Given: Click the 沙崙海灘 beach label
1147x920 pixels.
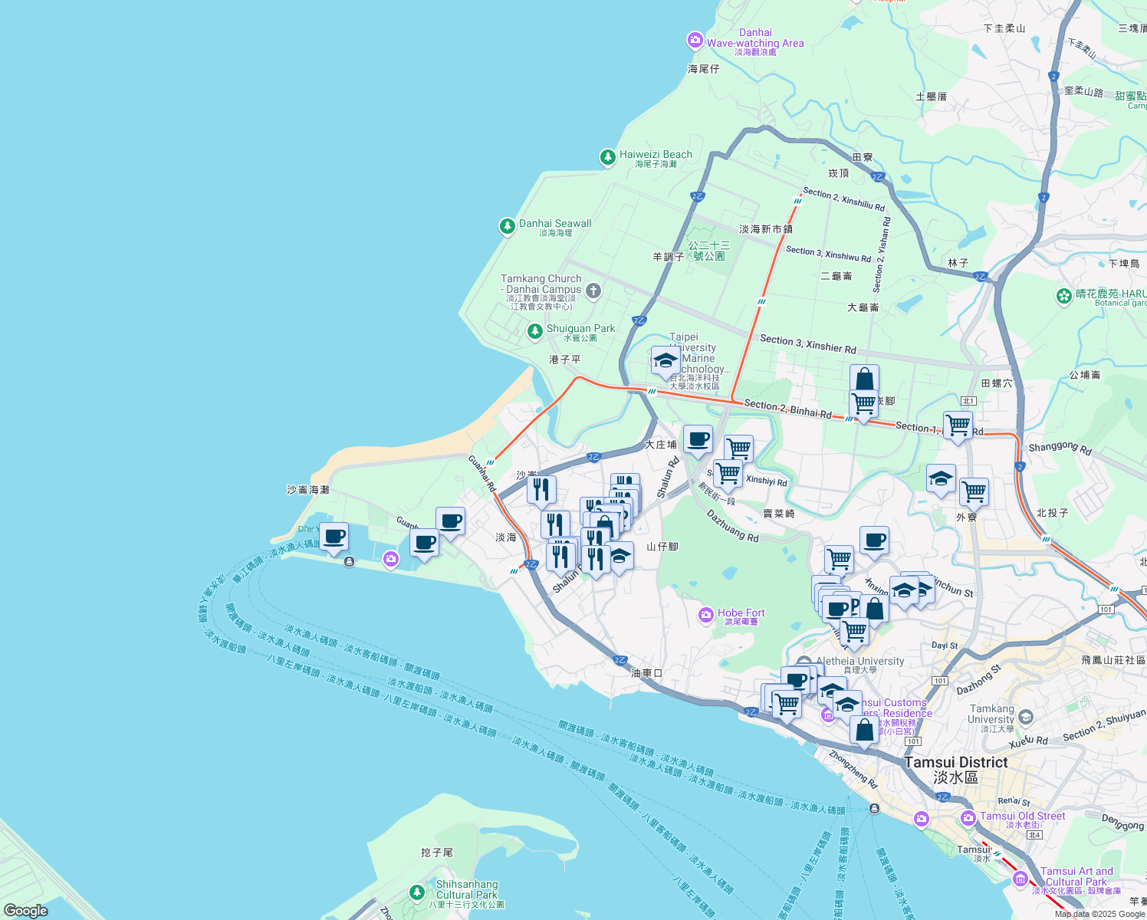Looking at the screenshot, I should (x=308, y=490).
